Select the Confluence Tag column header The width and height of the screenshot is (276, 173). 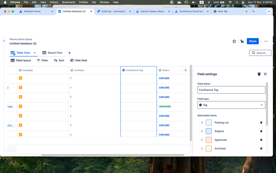[139, 70]
